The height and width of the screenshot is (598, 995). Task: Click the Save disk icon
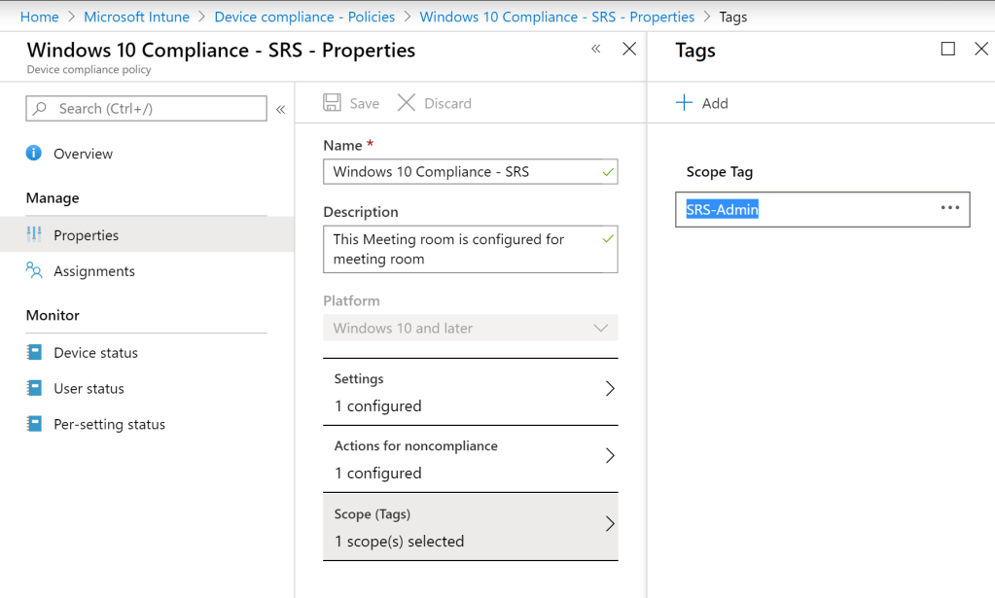click(333, 103)
